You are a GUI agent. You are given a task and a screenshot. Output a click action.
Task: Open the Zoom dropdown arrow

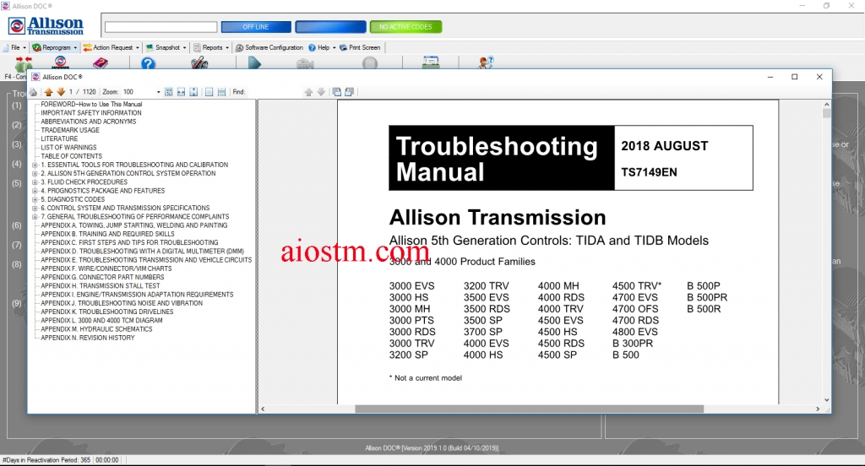tap(158, 92)
